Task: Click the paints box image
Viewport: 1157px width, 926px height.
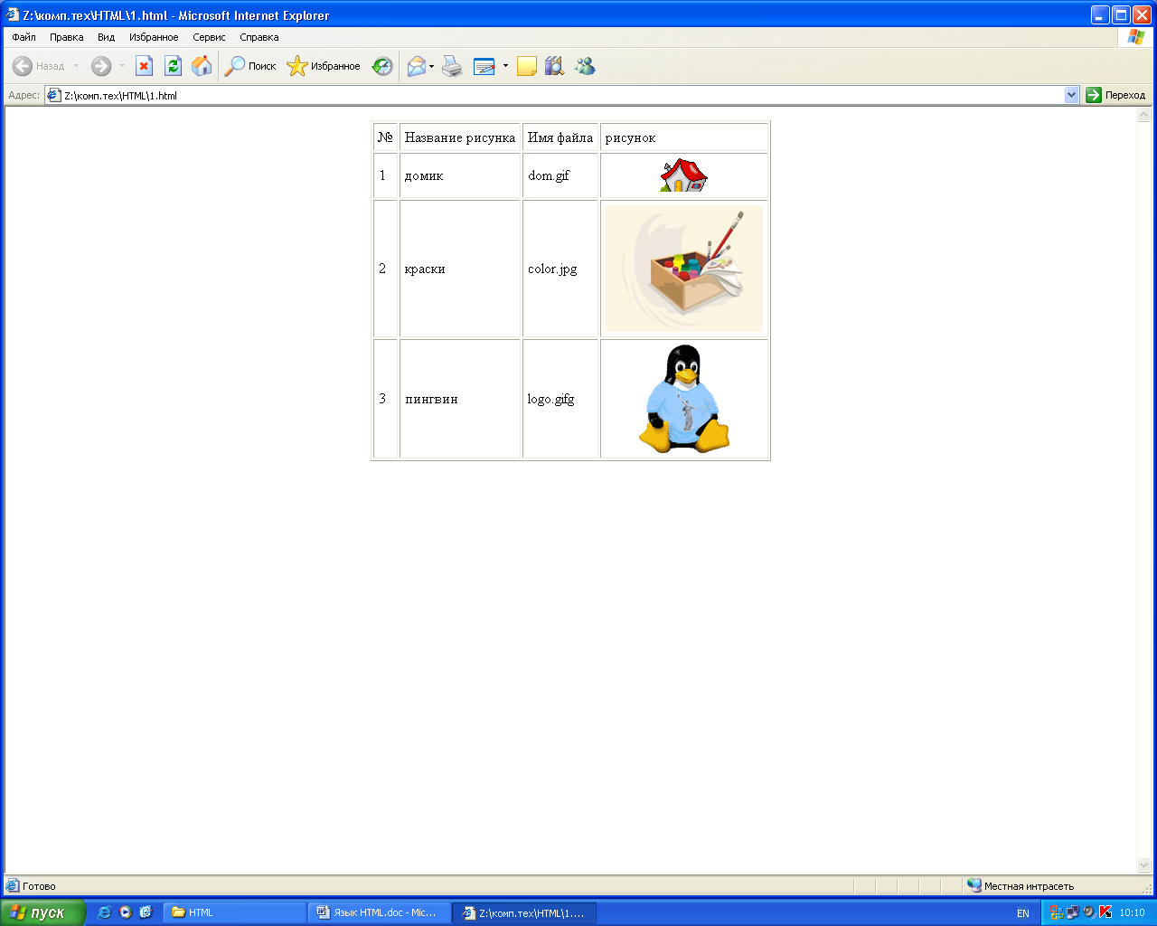Action: (684, 269)
